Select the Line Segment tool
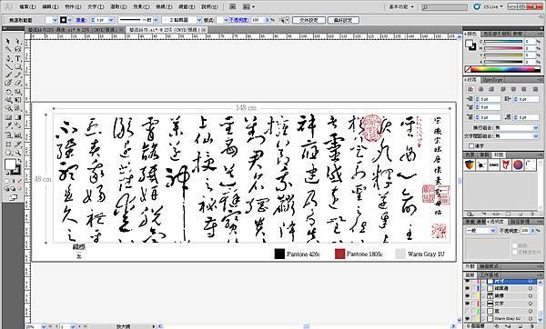546x329 pixels. tap(8, 66)
